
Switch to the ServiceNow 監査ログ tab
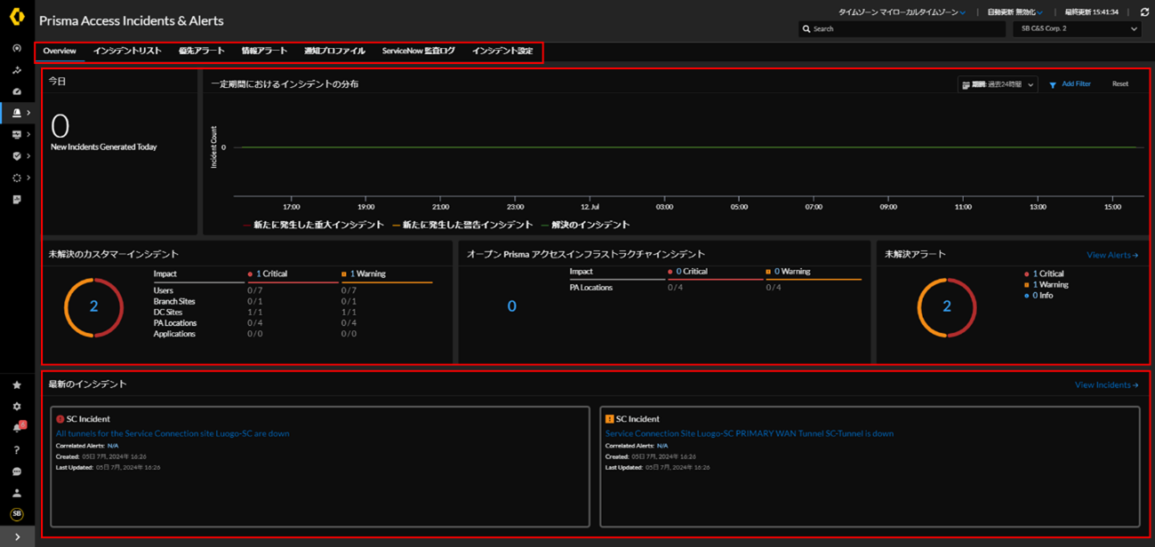(x=418, y=51)
